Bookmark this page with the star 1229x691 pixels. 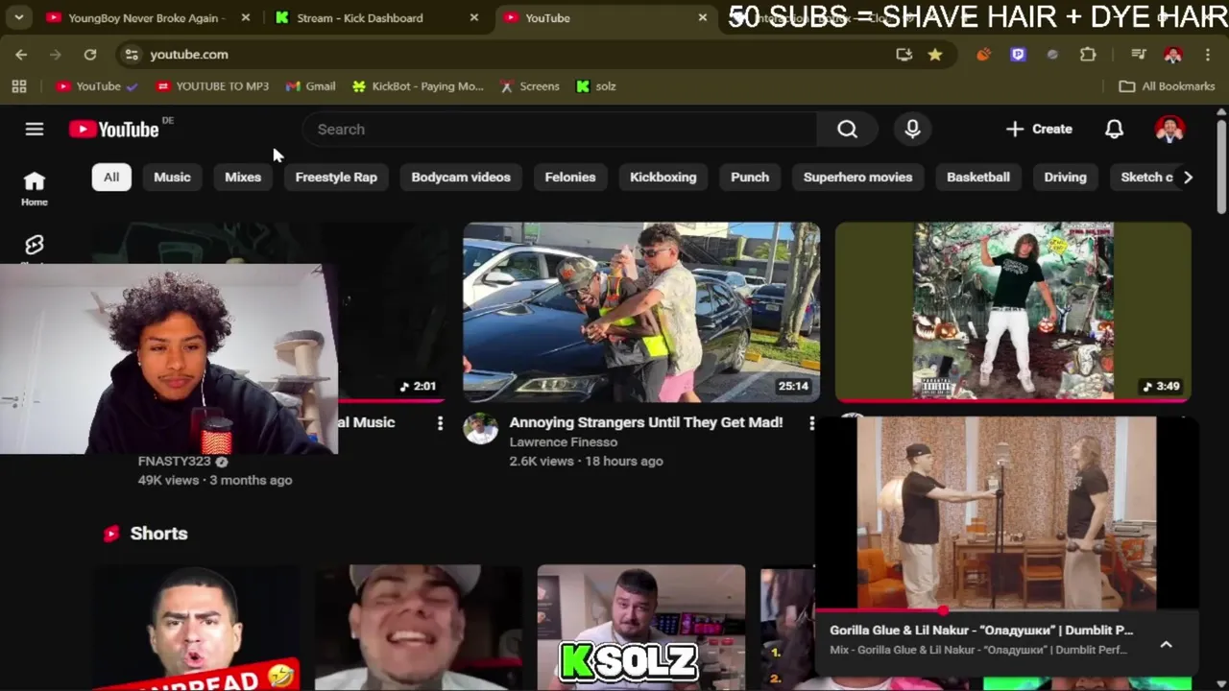(934, 55)
